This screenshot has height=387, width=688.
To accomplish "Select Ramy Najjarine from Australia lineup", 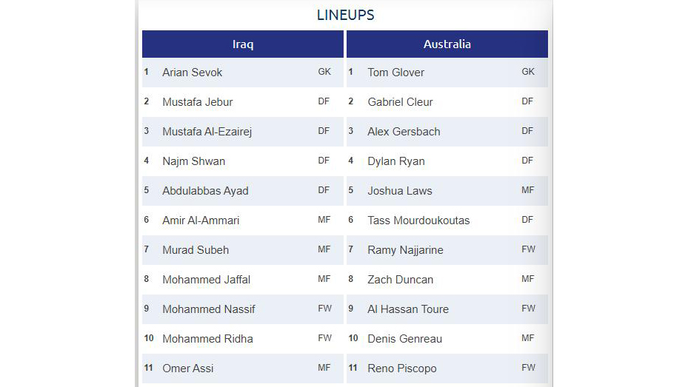I will (405, 250).
